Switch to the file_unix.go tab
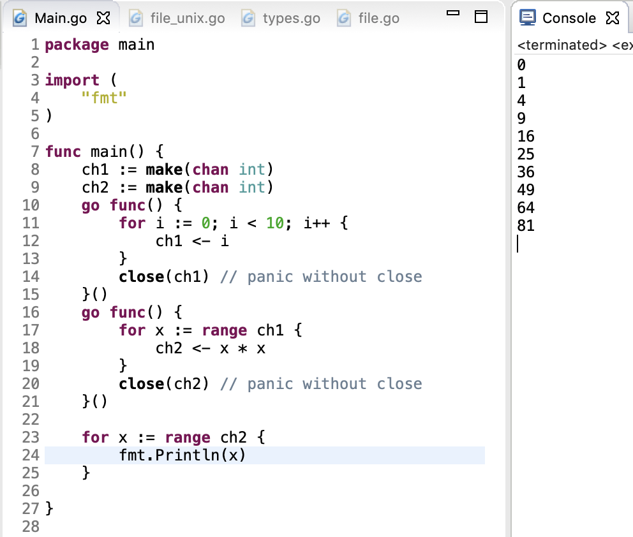Screen dimensions: 633x537 187,18
